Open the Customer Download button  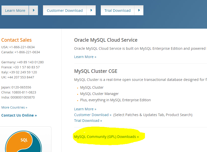point(65,10)
